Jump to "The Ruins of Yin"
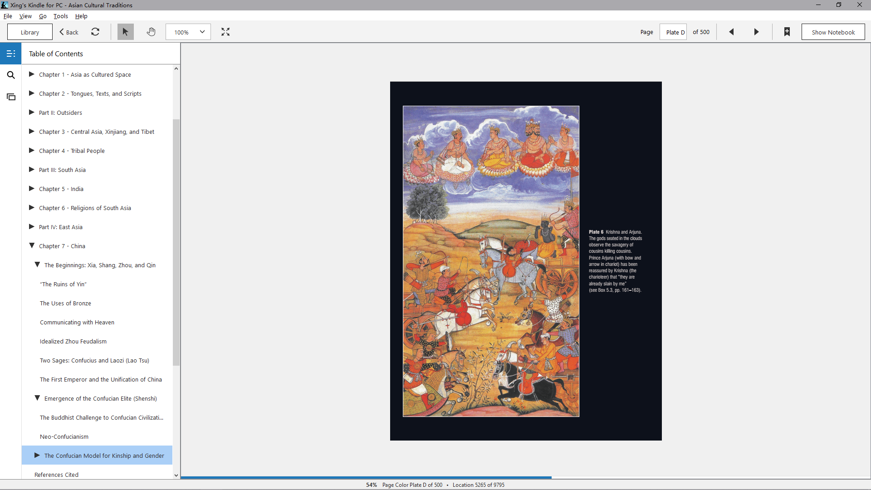 click(x=63, y=284)
